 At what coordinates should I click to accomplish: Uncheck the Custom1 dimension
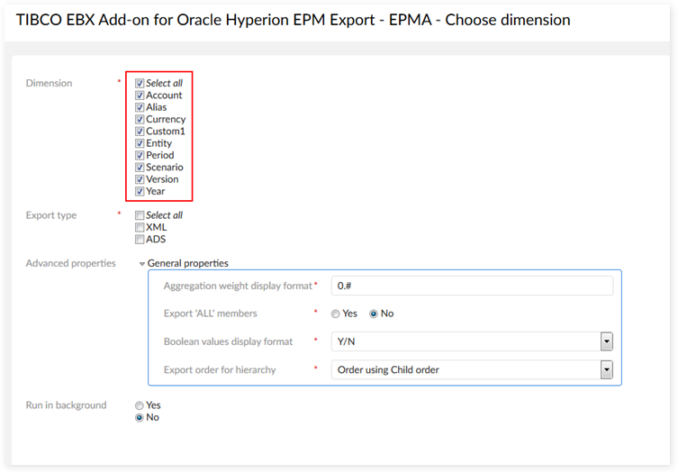coord(140,132)
